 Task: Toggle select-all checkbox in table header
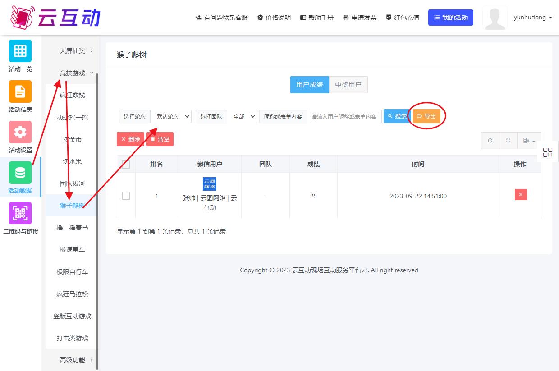tap(126, 165)
